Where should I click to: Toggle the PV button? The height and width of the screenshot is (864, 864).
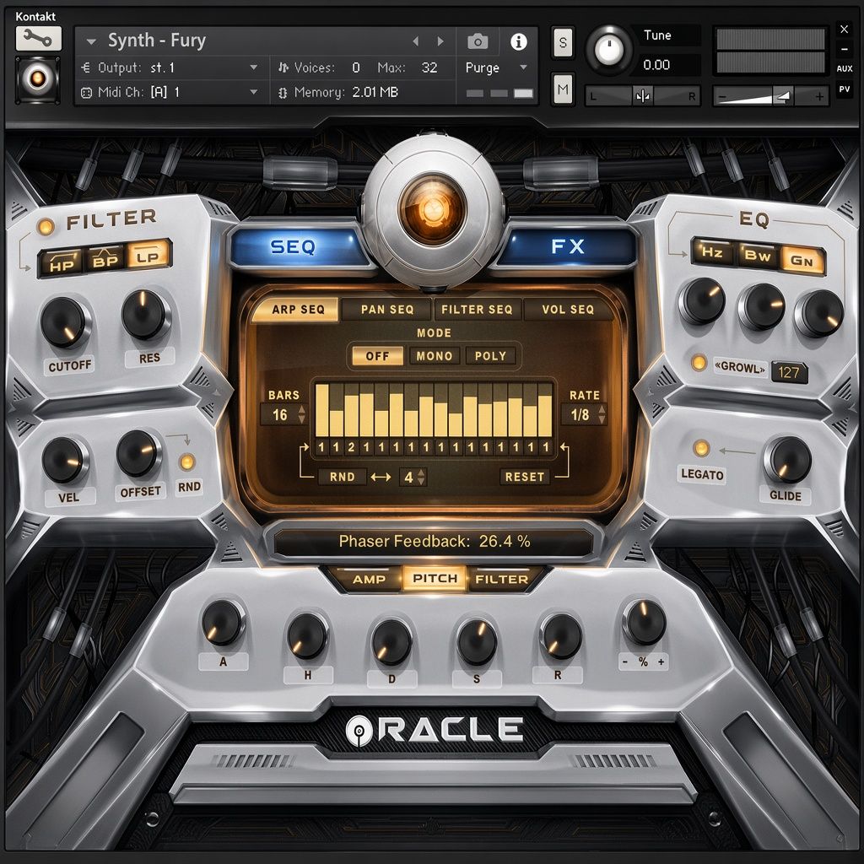pos(844,89)
